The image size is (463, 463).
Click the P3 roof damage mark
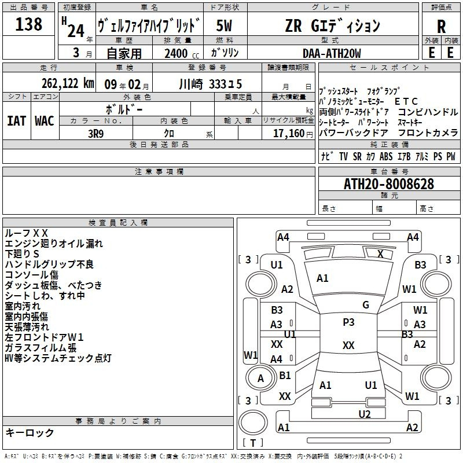click(x=348, y=323)
